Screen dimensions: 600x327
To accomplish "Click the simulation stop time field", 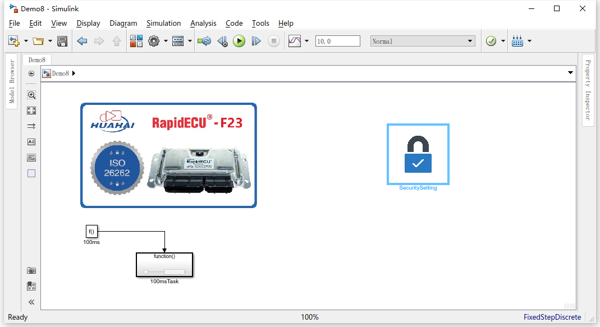I will [x=337, y=41].
